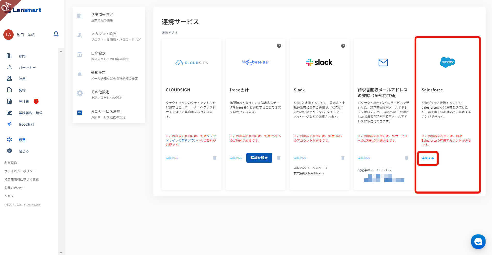
Task: Click the 企業情報設定 building icon
Action: 80,16
